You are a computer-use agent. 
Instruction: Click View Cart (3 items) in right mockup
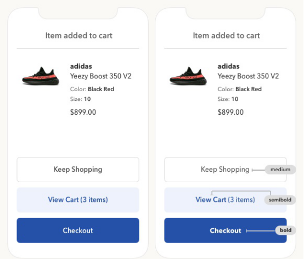(x=226, y=200)
